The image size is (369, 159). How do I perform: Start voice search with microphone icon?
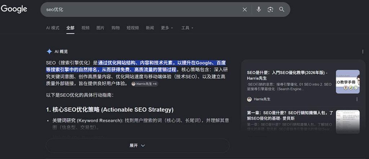coord(259,9)
